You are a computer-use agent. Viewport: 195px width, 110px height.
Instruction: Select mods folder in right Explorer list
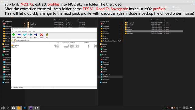click(128, 27)
